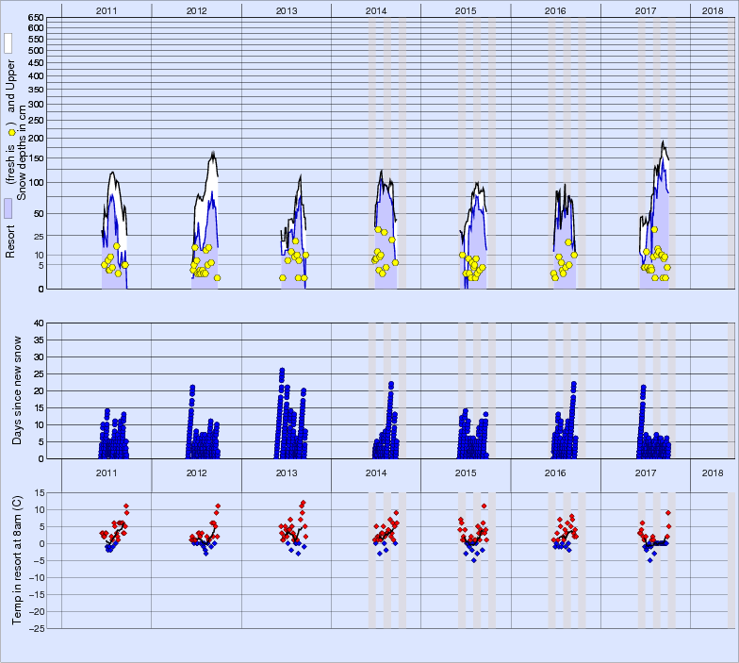This screenshot has height=663, width=739.
Task: Select 2017 in the top year header
Action: pos(646,9)
